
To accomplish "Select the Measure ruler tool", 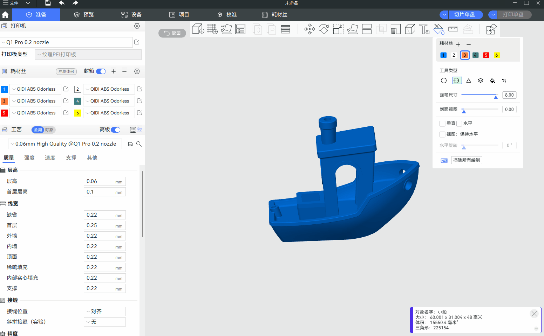I will (453, 29).
